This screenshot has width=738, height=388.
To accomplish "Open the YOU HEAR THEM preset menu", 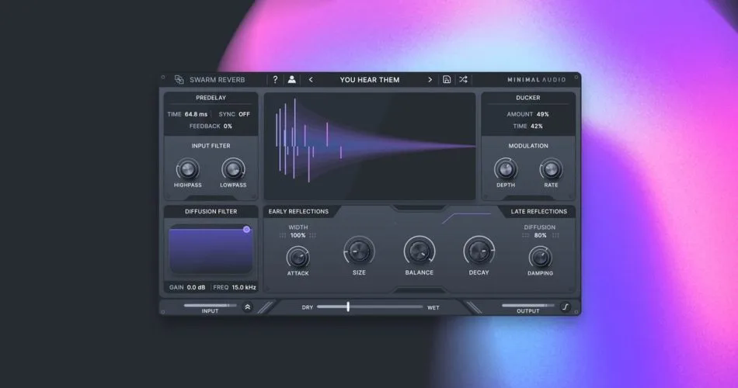I will (370, 79).
